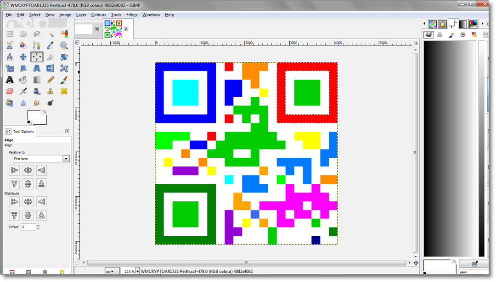Screen dimensions: 496x282
Task: Select the Free Select lasso tool
Action: (37, 34)
